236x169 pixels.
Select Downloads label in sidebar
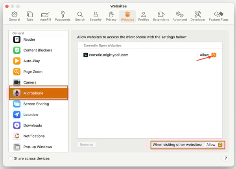coord(33,125)
